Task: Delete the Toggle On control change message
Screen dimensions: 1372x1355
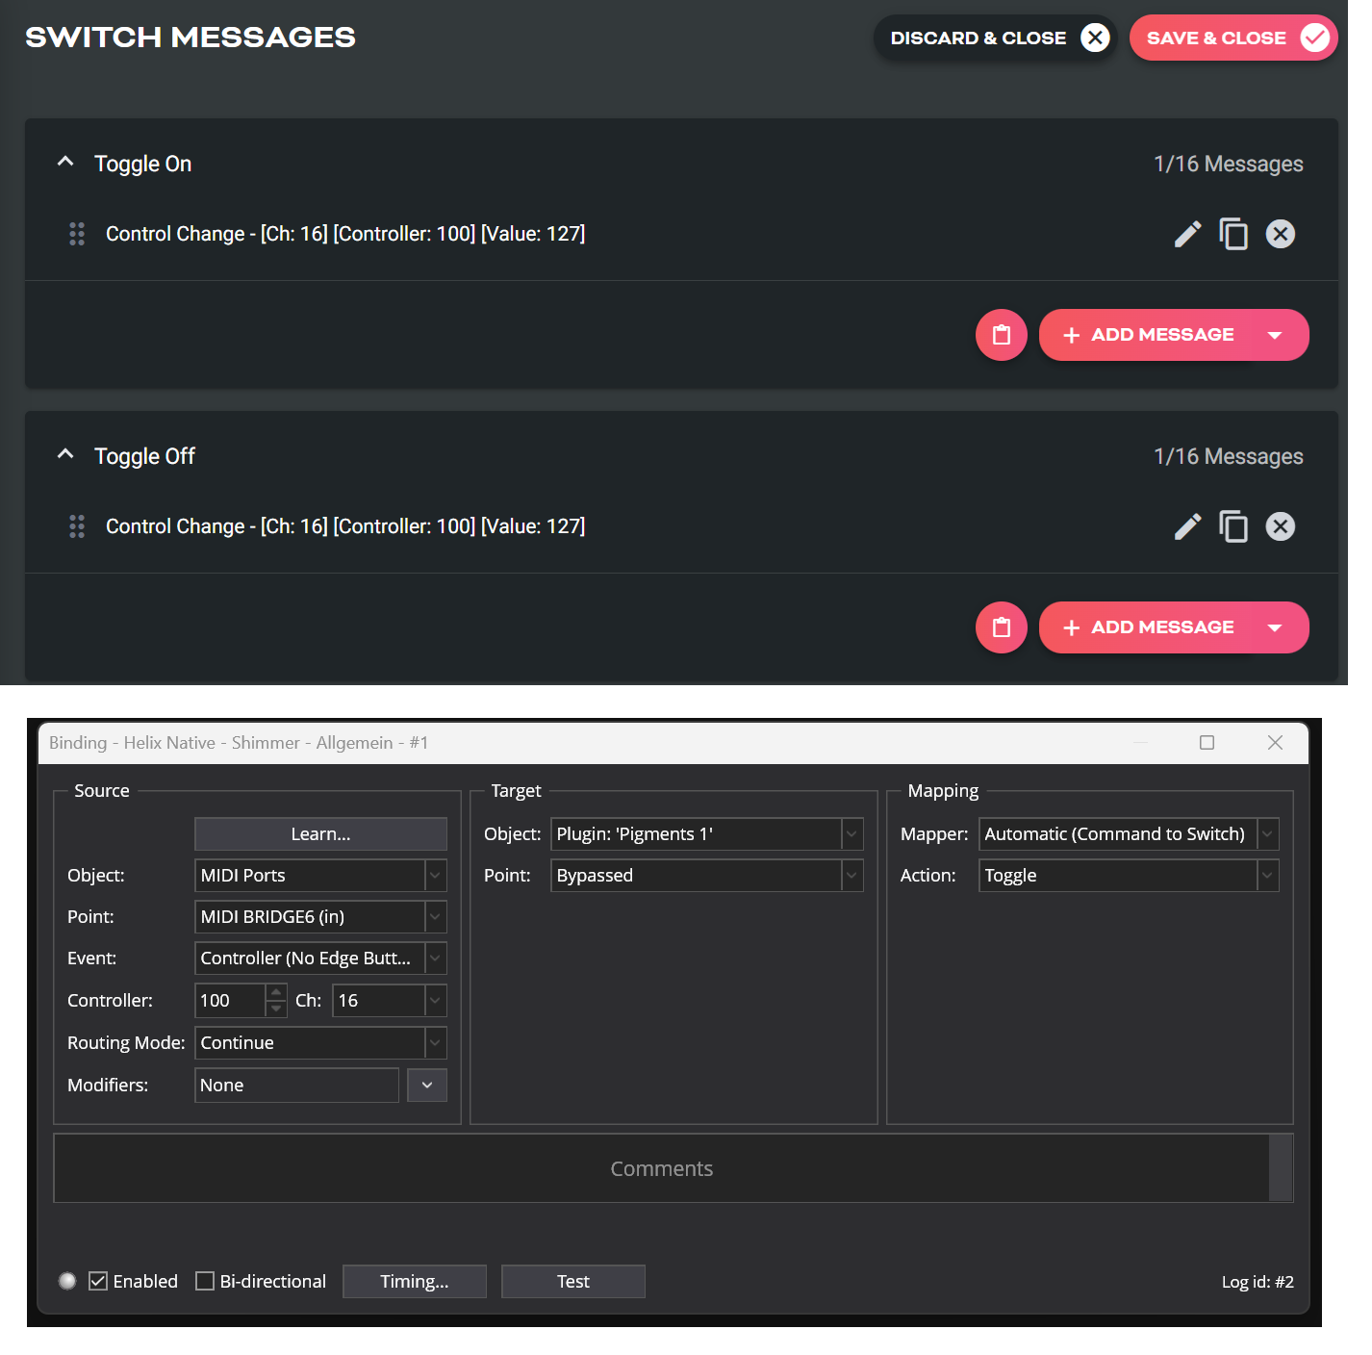Action: point(1280,234)
